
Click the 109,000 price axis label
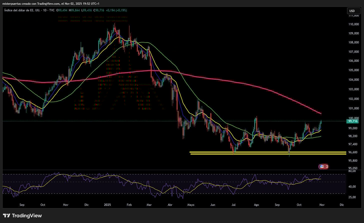[354, 33]
